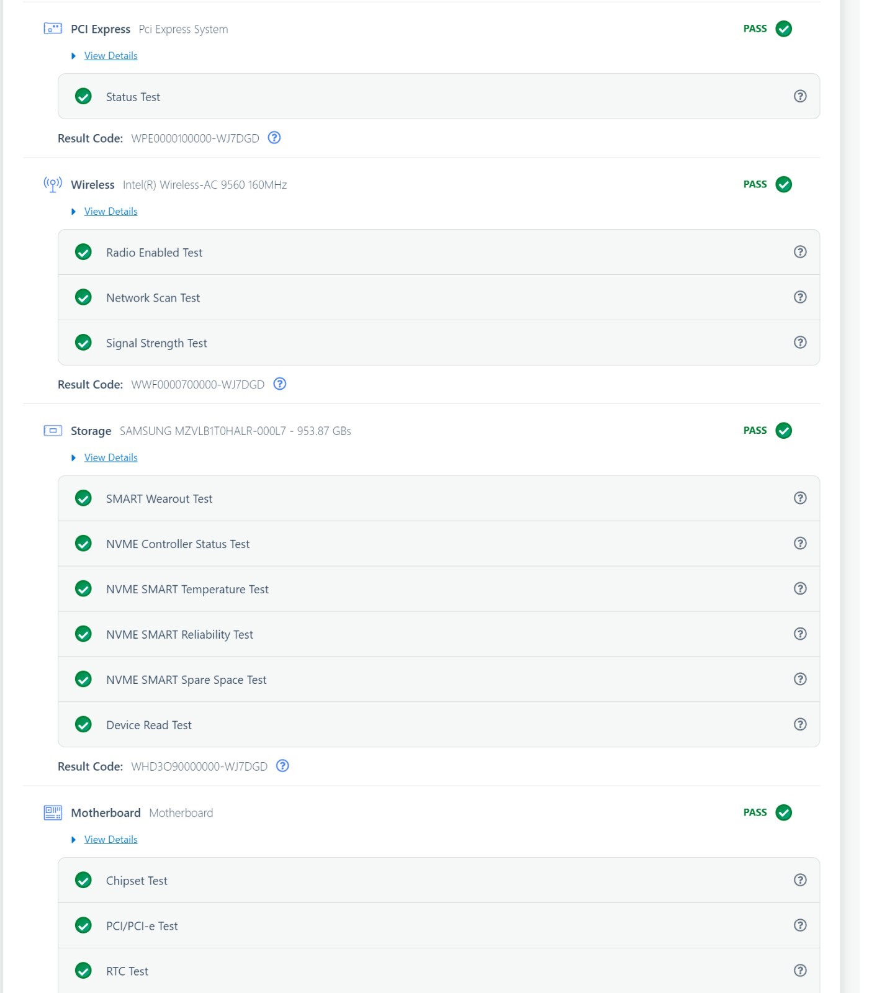The image size is (877, 993).
Task: Expand Motherboard details arrow
Action: [x=73, y=840]
